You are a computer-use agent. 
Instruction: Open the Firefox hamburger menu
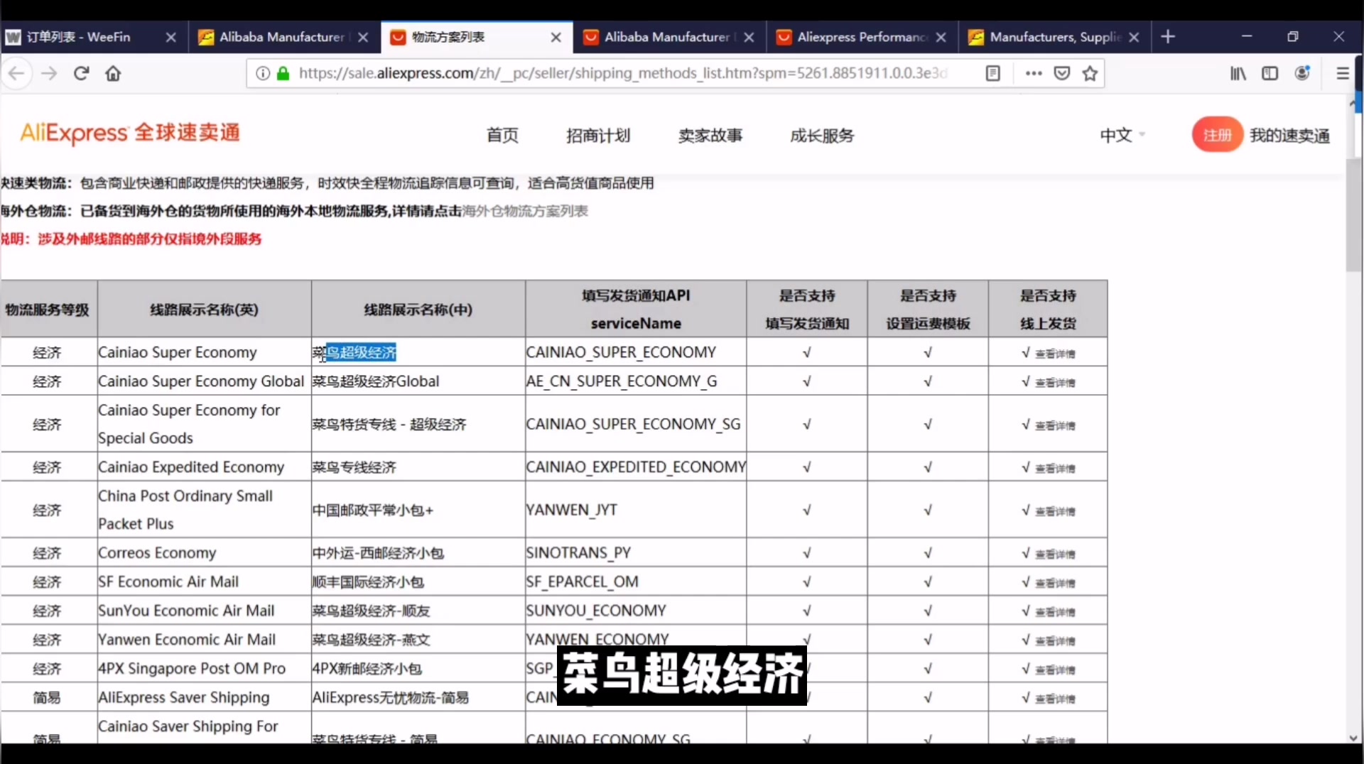coord(1342,73)
